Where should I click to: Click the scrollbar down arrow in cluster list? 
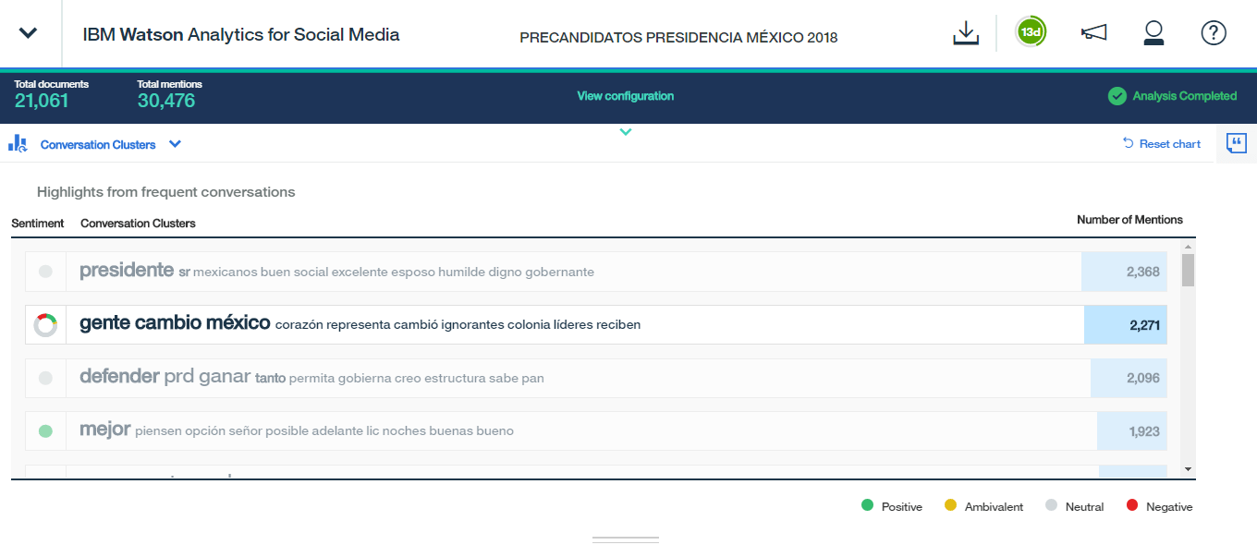[1188, 469]
